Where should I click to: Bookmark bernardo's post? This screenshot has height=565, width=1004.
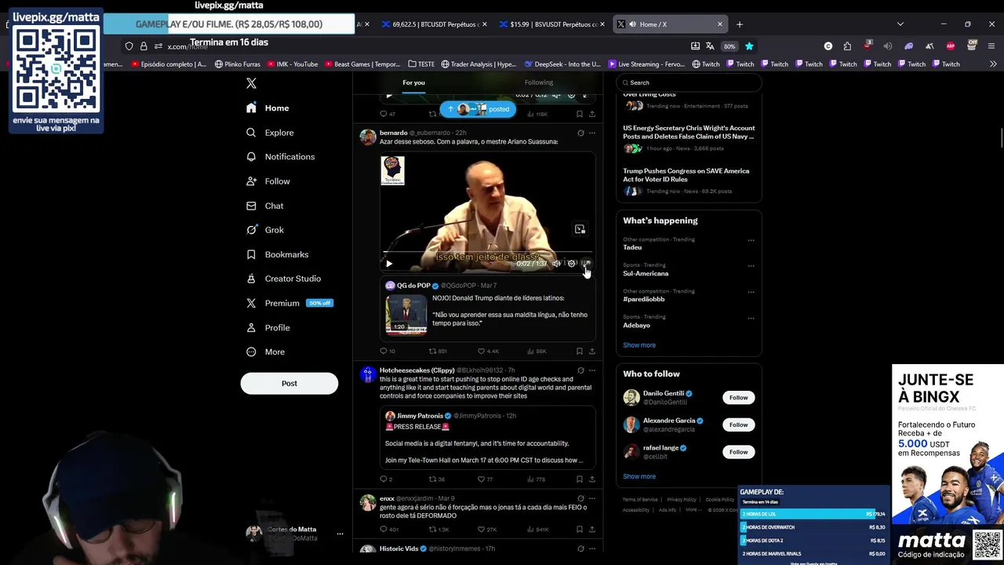coord(580,351)
